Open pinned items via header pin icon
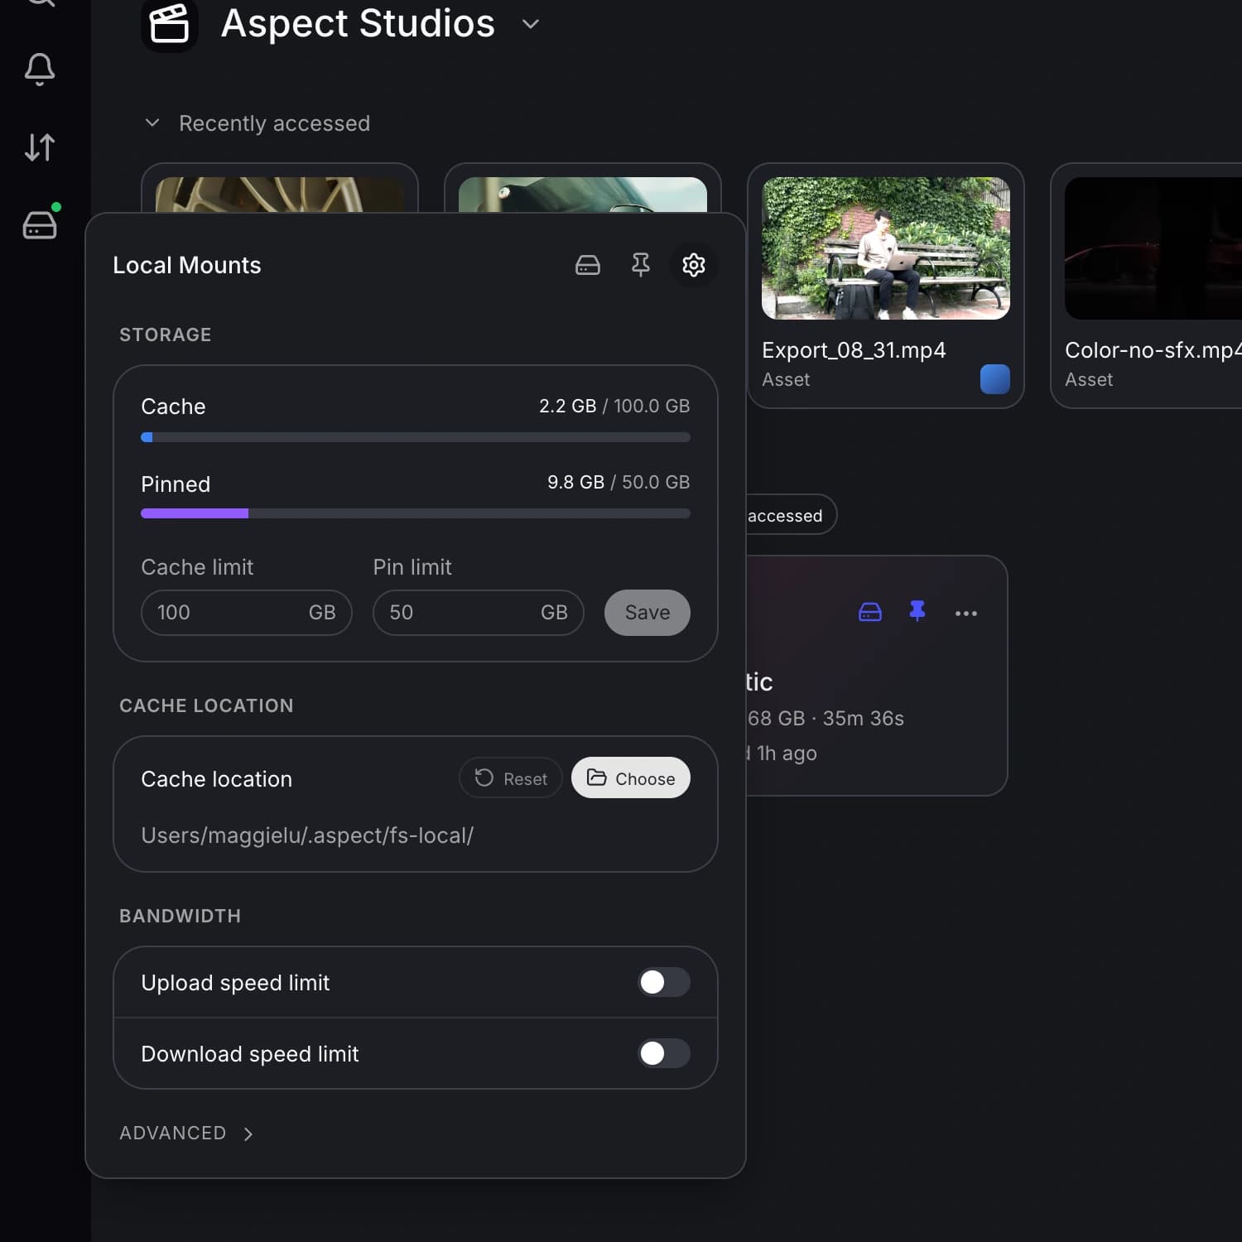The width and height of the screenshot is (1242, 1242). (641, 265)
